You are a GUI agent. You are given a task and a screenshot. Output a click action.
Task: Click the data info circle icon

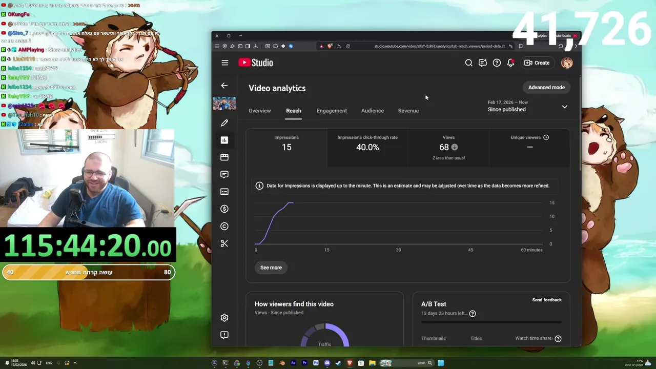pyautogui.click(x=259, y=186)
